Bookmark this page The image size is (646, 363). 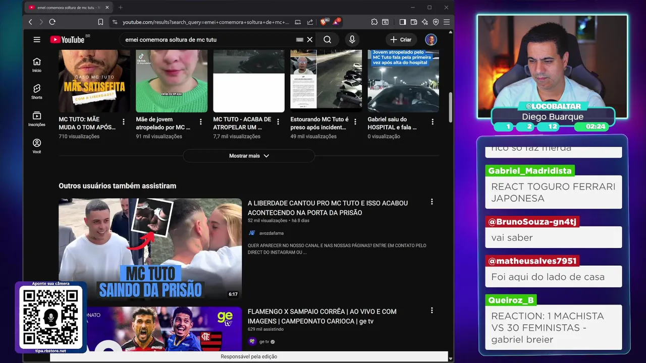coord(100,22)
